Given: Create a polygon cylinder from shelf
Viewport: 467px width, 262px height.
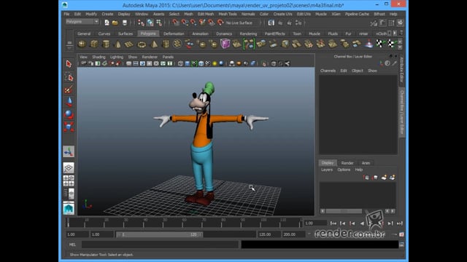Looking at the screenshot, I should (x=106, y=44).
